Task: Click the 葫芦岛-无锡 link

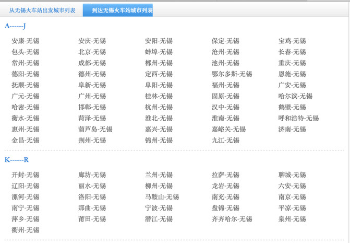Action: [95, 129]
